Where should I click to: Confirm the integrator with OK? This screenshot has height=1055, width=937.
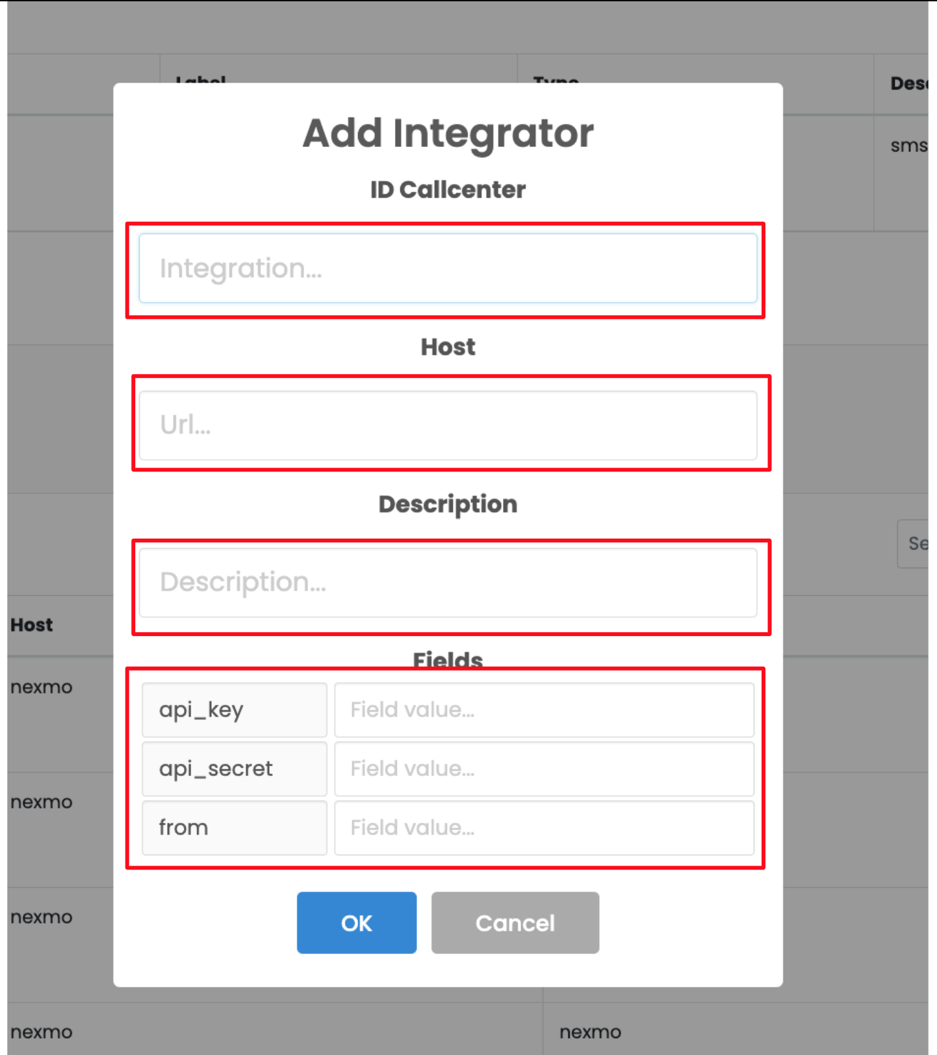[x=356, y=922]
